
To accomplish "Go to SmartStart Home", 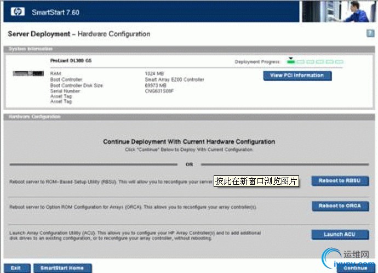I will [x=62, y=268].
